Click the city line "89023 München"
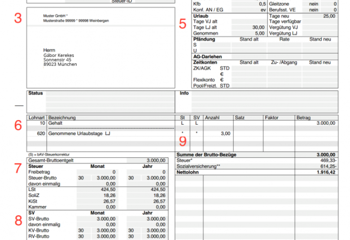This screenshot has width=350, height=240. pos(60,64)
